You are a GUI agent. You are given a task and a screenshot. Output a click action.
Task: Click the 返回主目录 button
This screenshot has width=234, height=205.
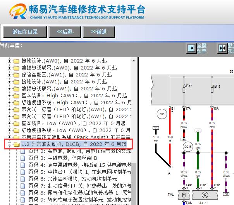(25, 32)
